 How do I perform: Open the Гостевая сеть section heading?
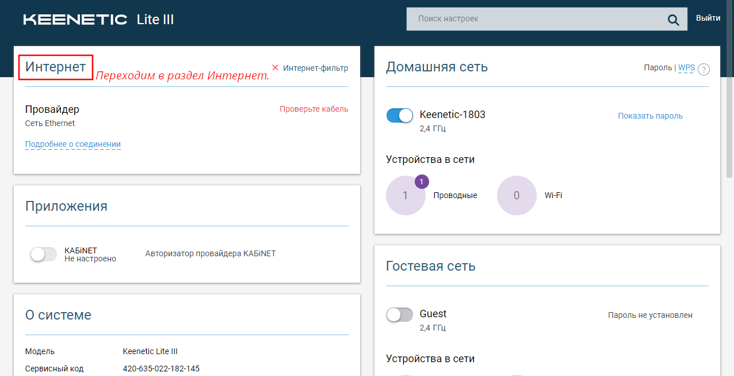coord(431,266)
